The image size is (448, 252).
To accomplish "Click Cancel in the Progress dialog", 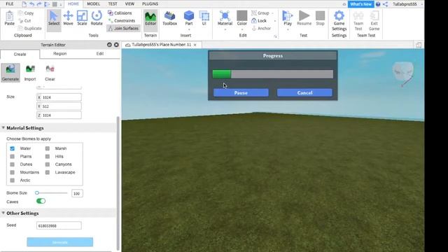I will click(304, 92).
